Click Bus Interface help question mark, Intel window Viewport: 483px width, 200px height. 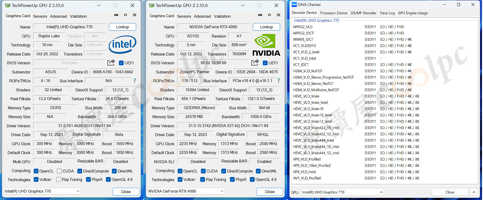click(x=135, y=81)
